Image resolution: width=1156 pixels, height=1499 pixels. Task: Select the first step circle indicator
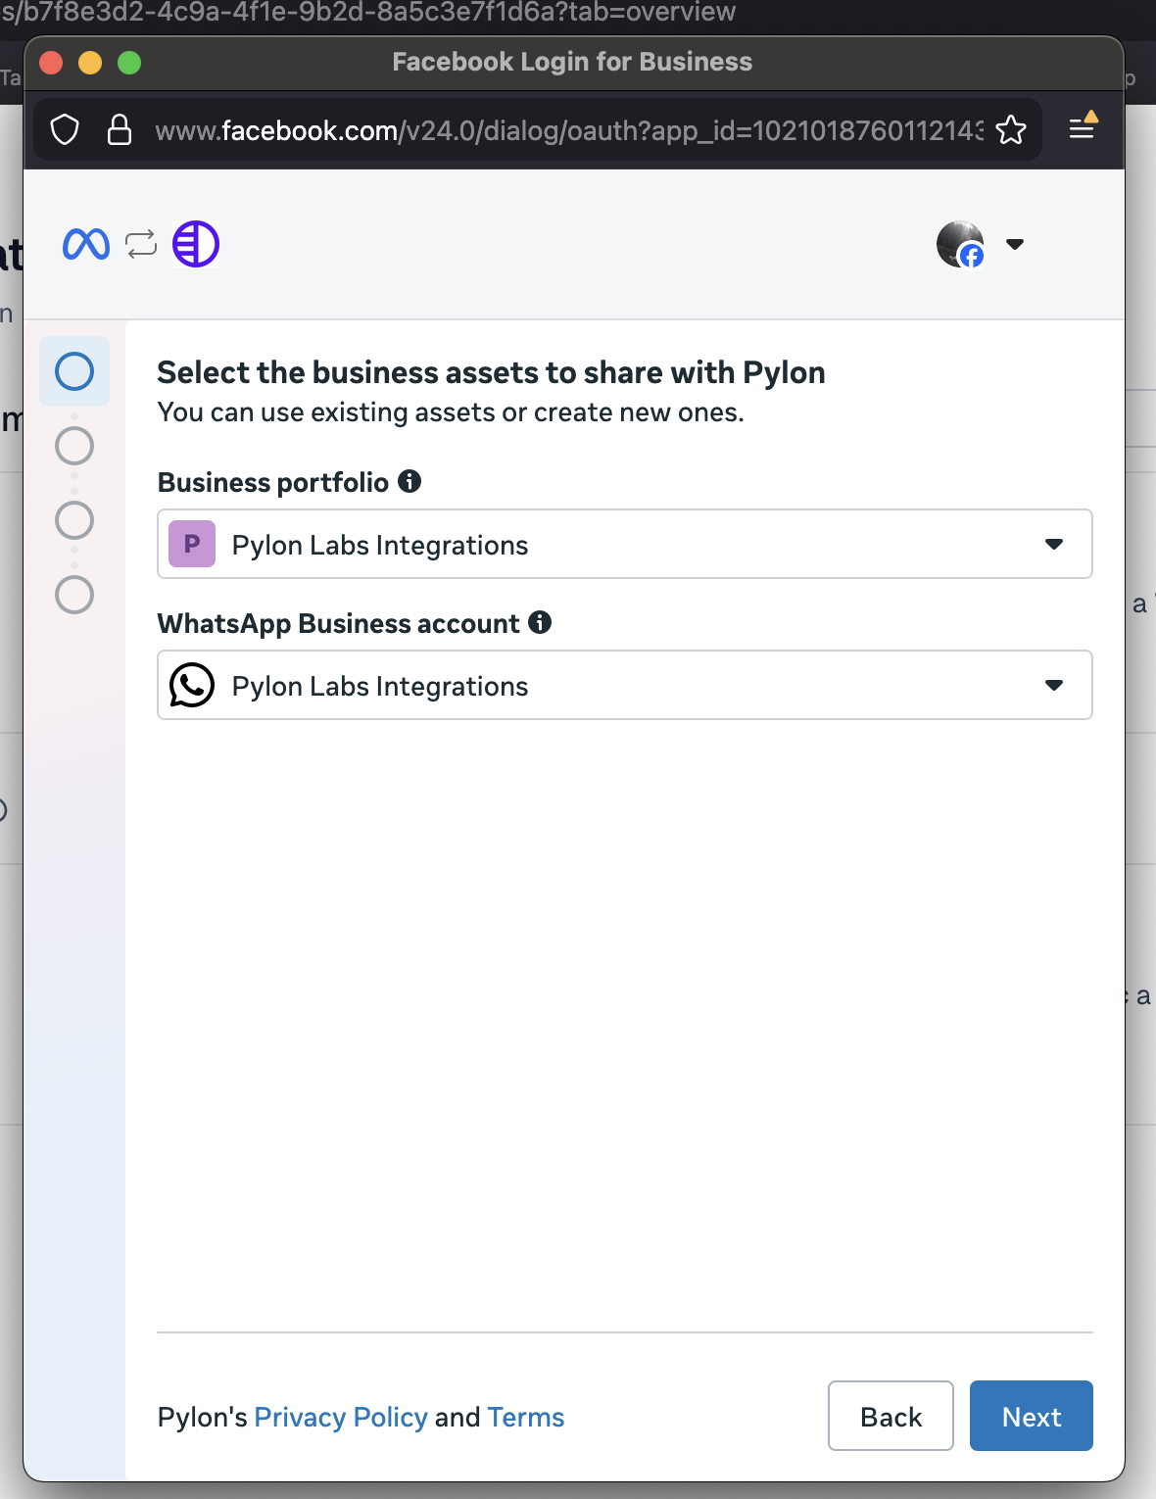coord(74,371)
